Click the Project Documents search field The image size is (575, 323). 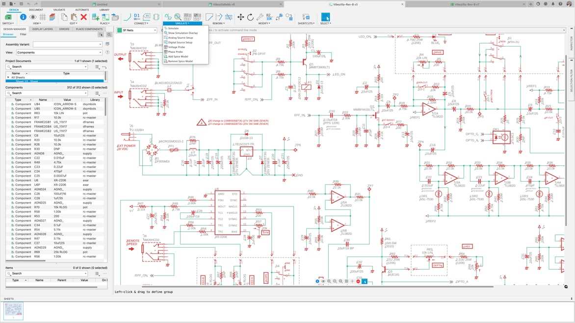pos(47,67)
